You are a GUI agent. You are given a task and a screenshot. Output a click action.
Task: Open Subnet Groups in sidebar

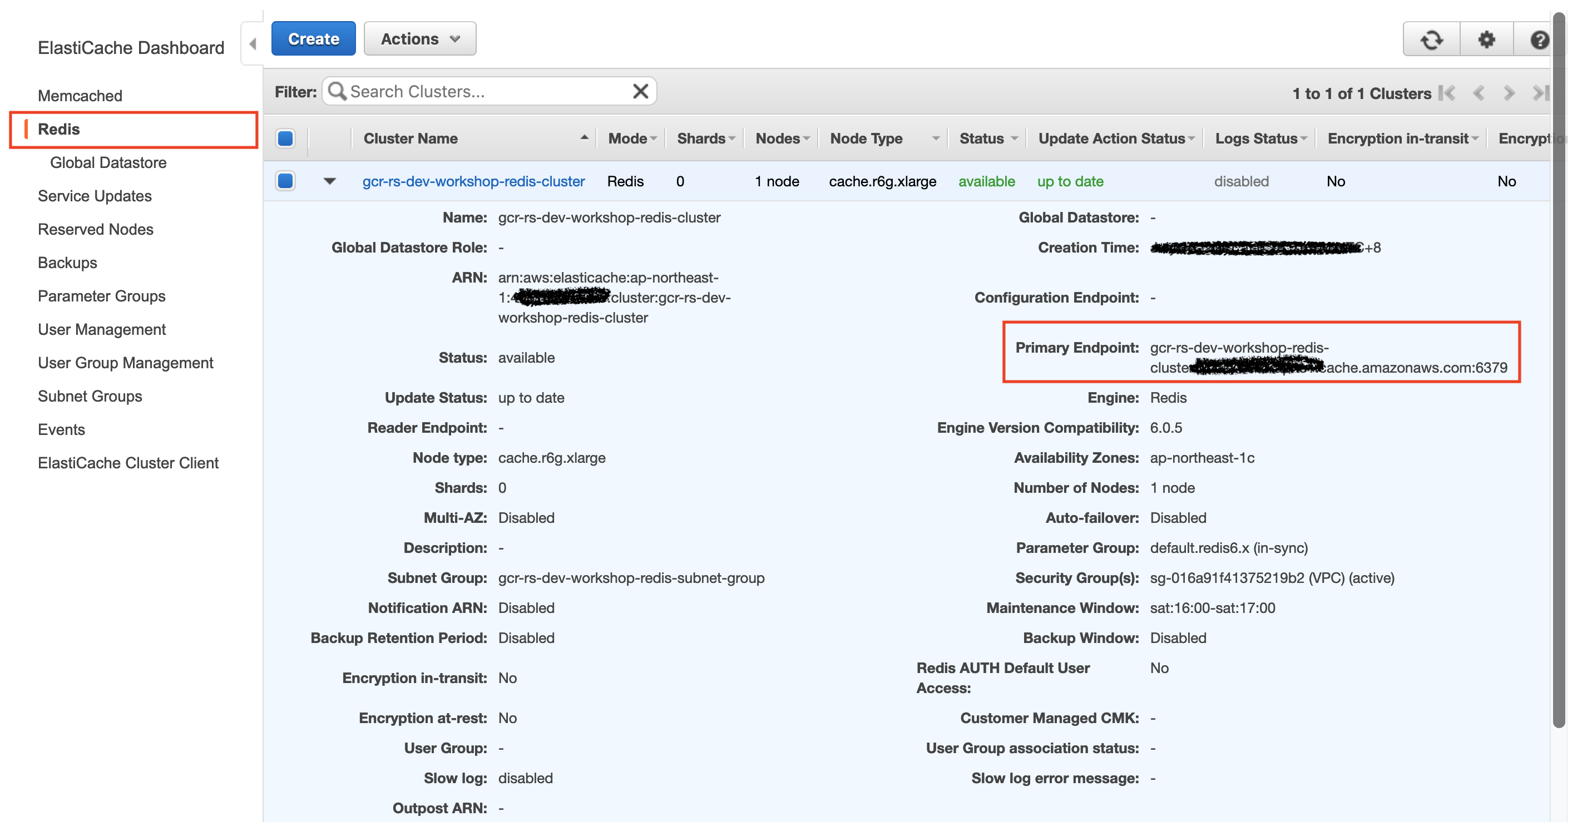(90, 396)
